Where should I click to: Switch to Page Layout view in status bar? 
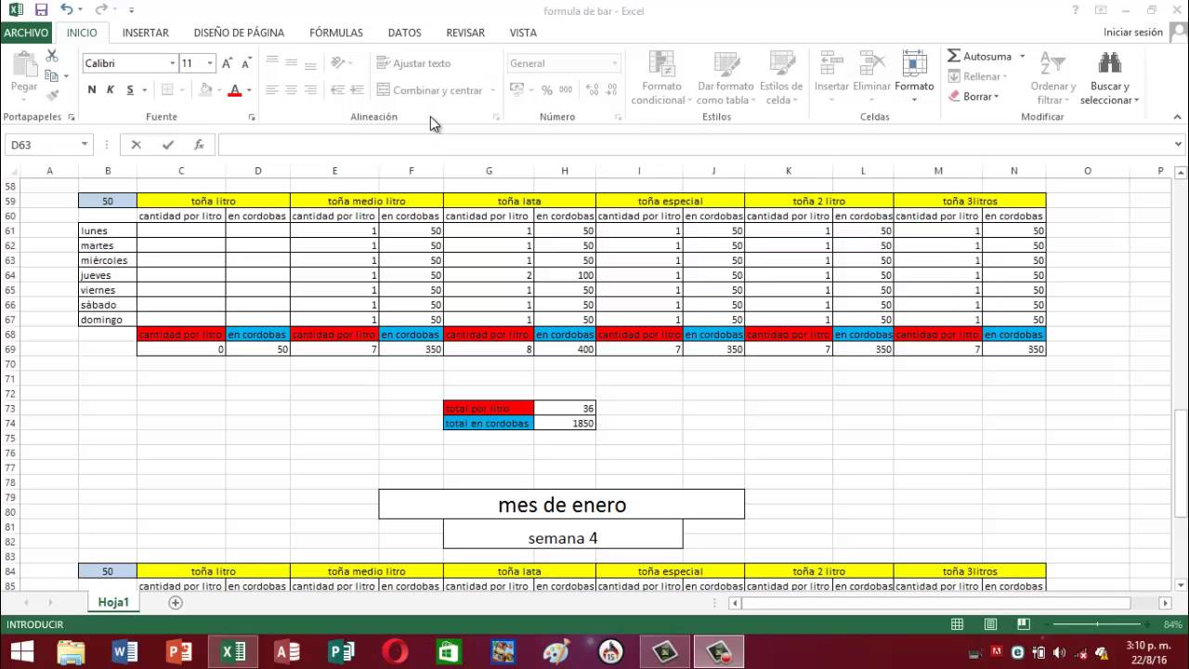990,624
